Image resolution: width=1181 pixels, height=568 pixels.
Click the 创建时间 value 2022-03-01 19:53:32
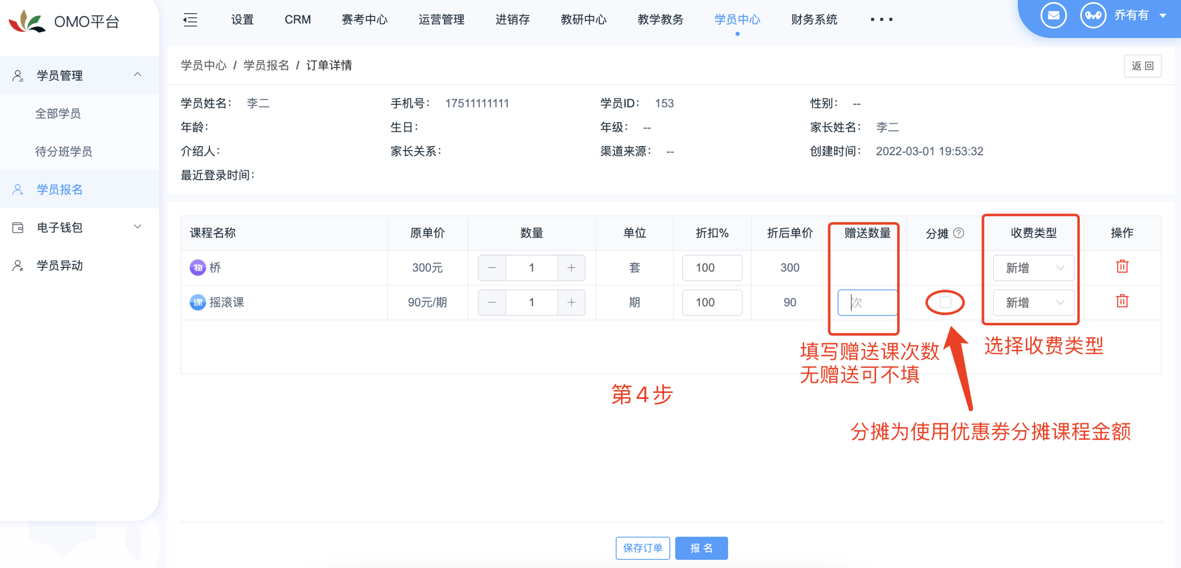pyautogui.click(x=929, y=151)
